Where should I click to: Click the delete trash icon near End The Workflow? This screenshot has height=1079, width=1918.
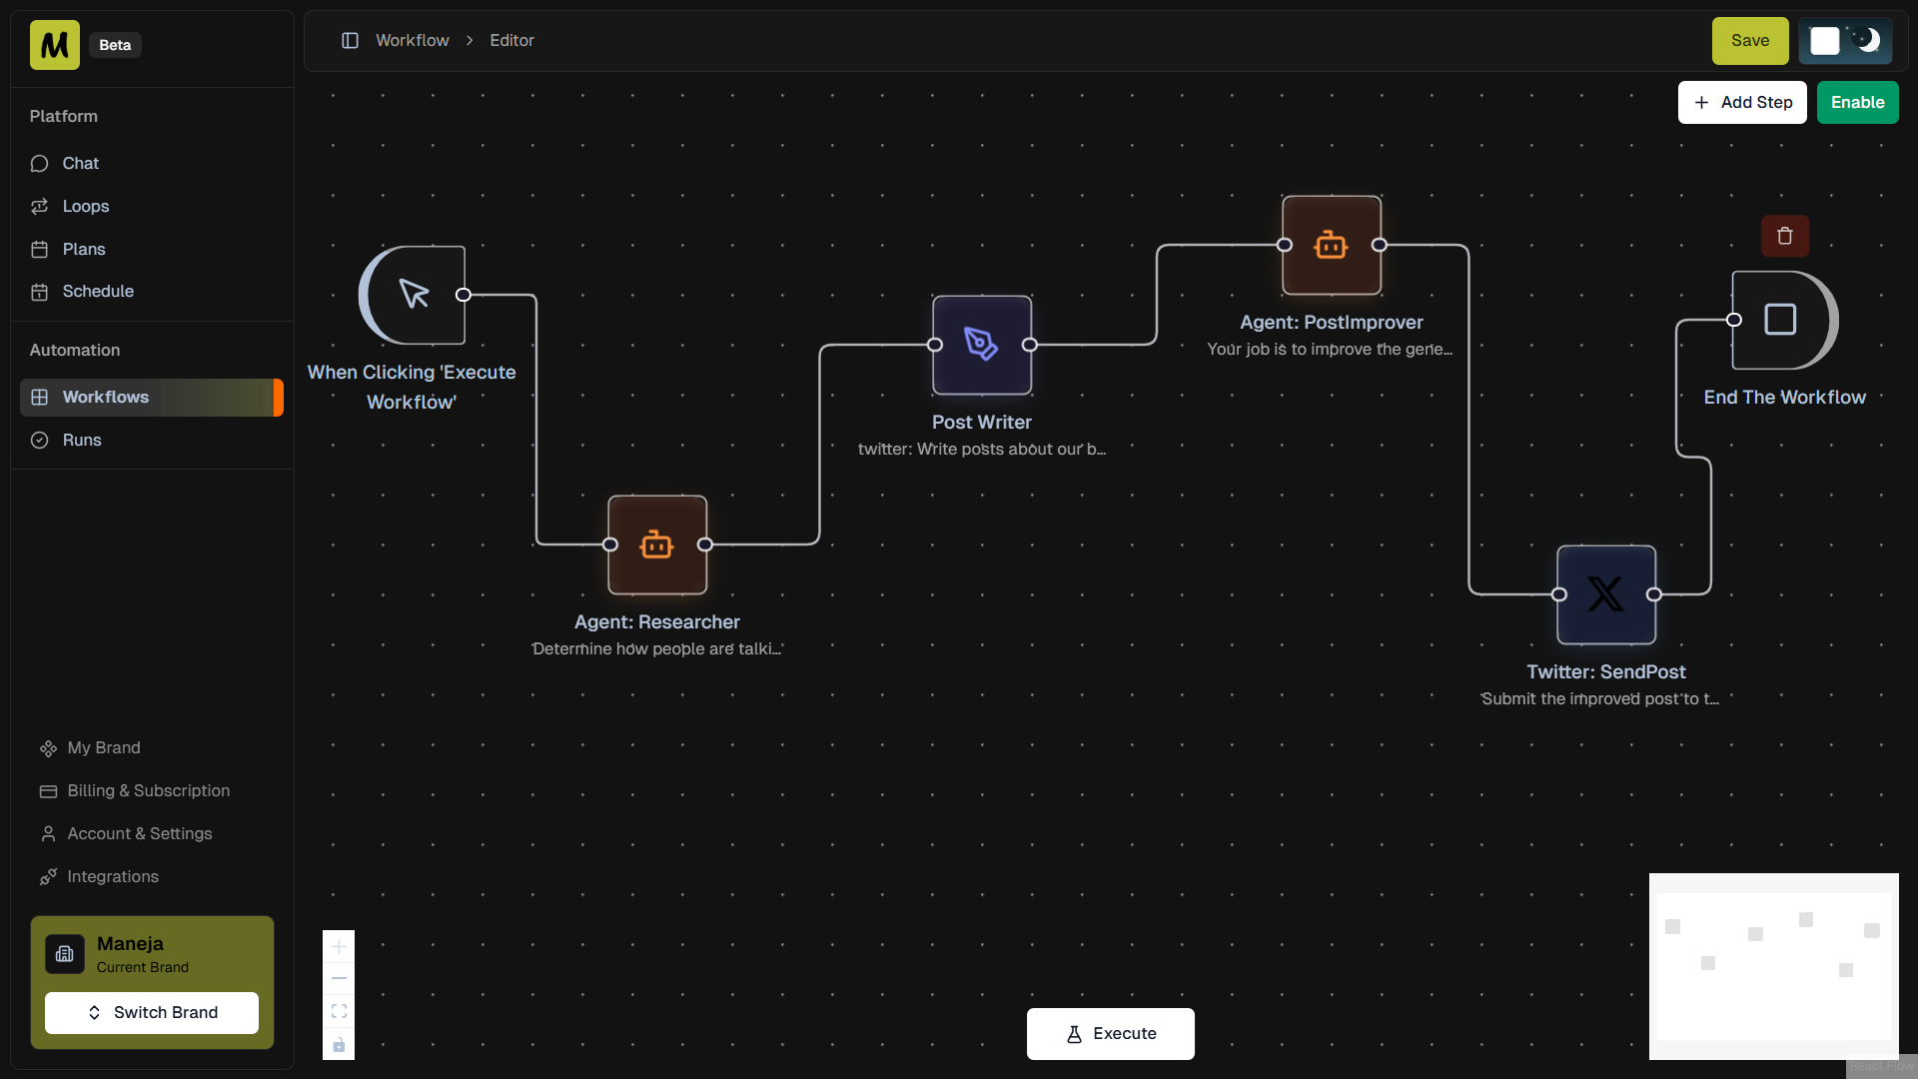coord(1785,236)
